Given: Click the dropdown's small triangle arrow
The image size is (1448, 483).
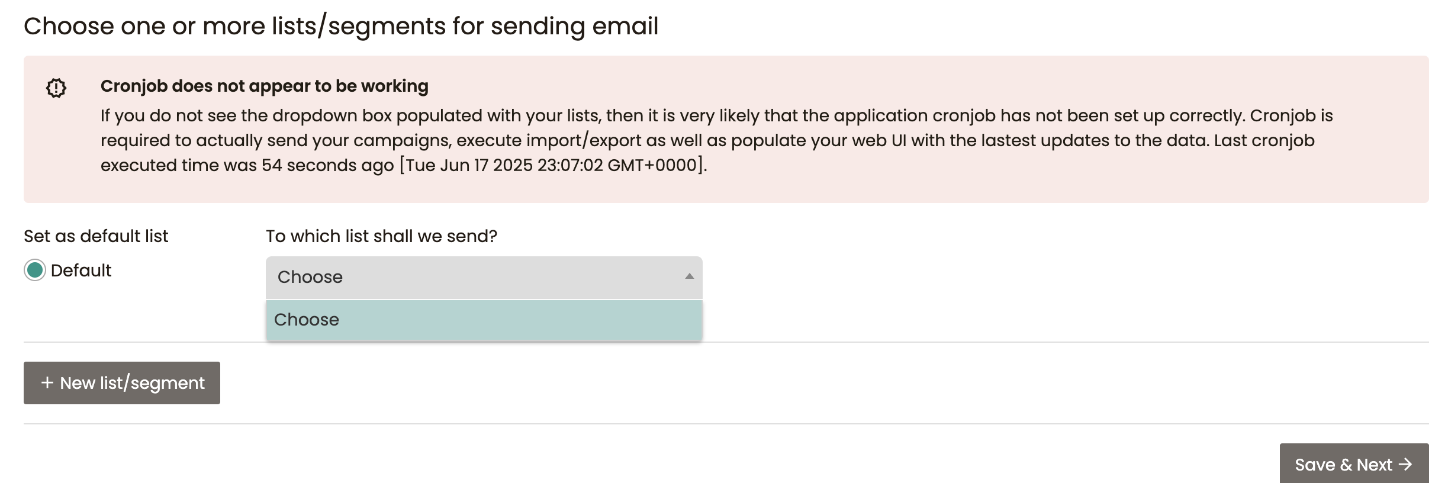Looking at the screenshot, I should [689, 276].
